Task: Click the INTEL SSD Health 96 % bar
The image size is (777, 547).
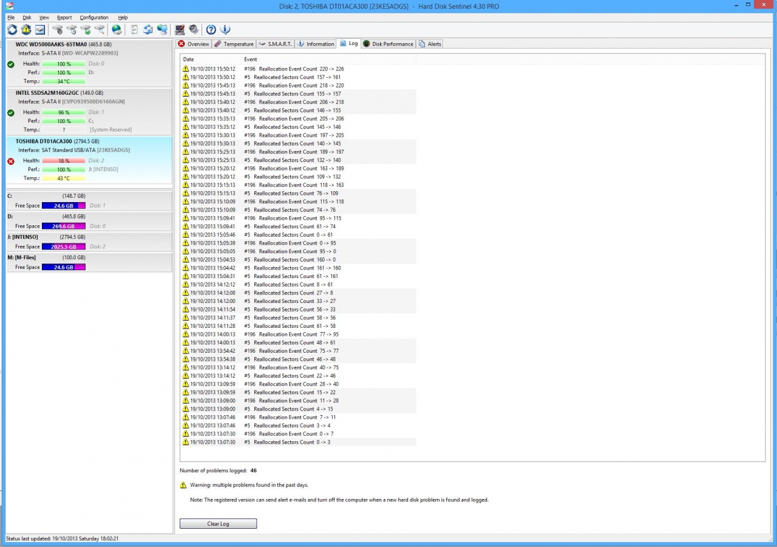Action: 64,112
